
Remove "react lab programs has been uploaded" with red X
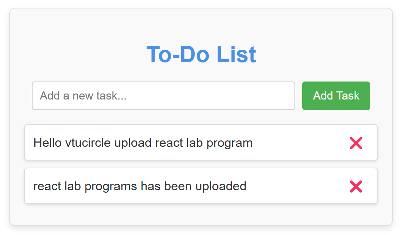point(356,186)
